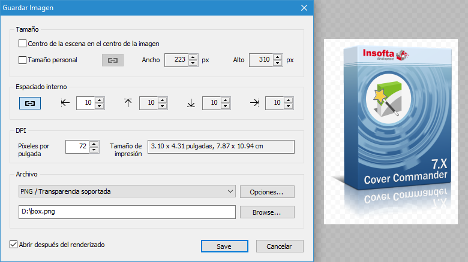Viewport: 468px width, 262px height.
Task: Increase Píxeles por pulgada with up arrow
Action: coord(94,144)
